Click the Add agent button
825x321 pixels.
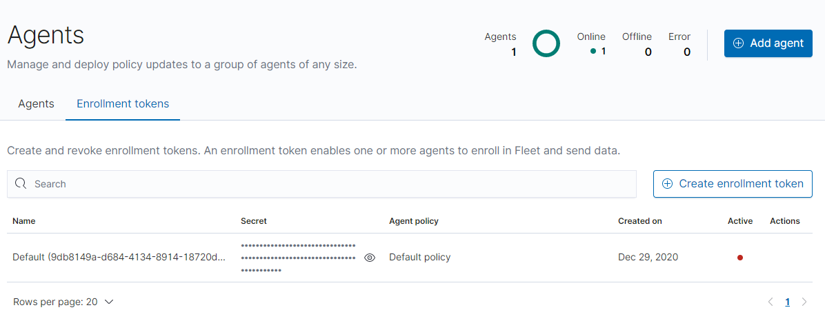click(x=768, y=43)
